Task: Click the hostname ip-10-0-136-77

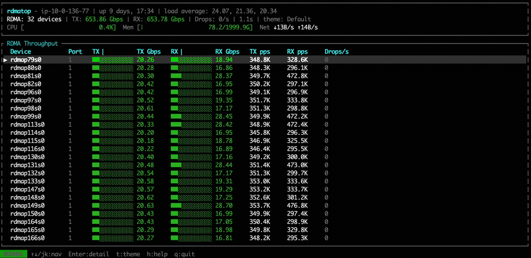Action: tap(65, 11)
